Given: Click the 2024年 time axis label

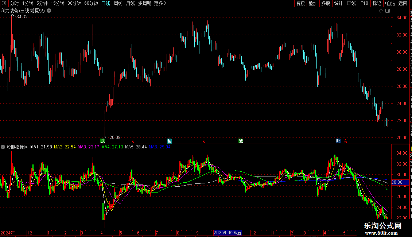Looking at the screenshot, I should coord(8,233).
